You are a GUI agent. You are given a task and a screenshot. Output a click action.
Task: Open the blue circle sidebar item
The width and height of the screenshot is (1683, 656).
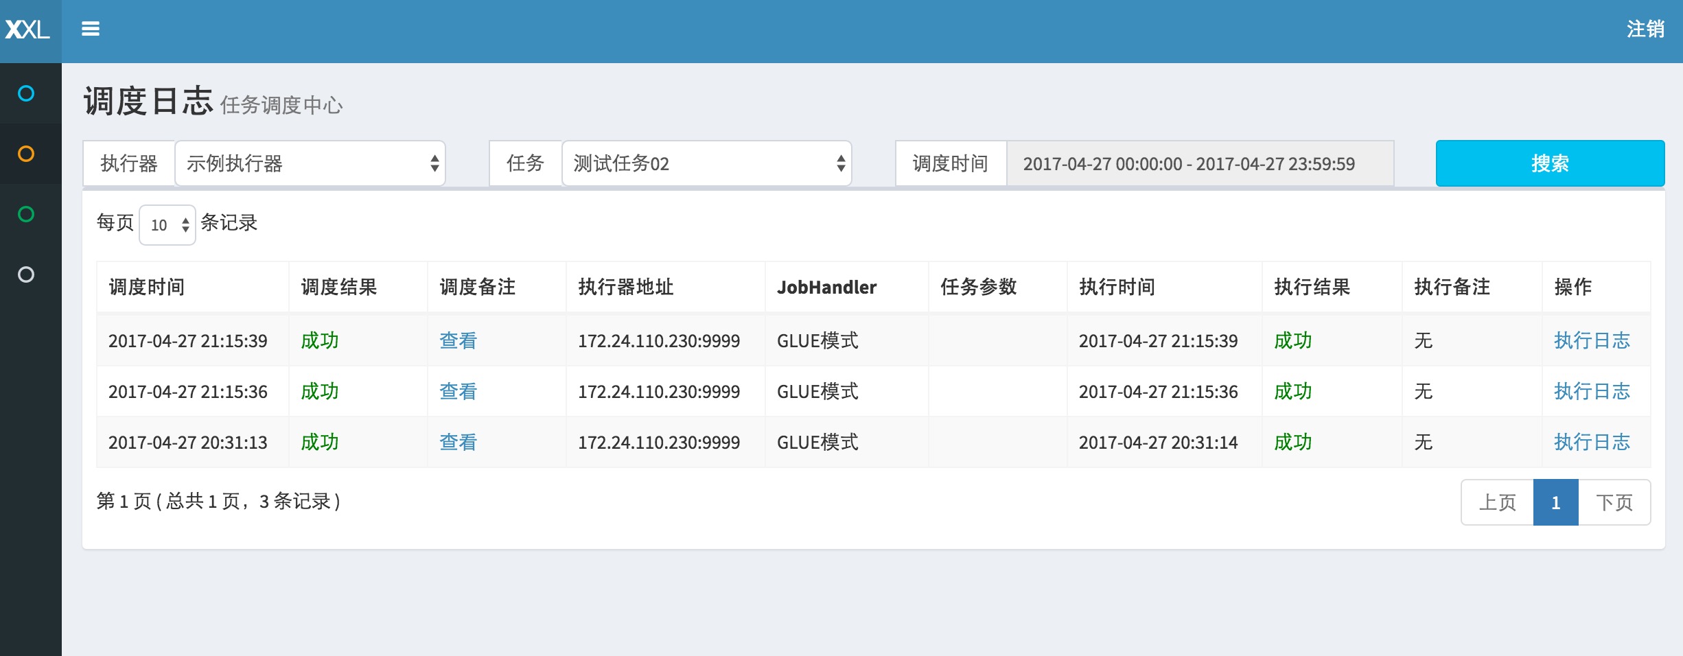(26, 93)
